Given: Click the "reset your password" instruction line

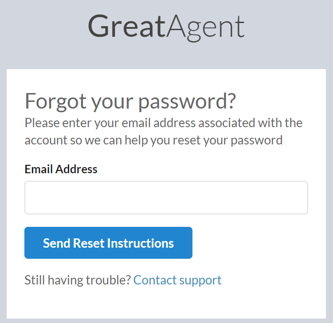Looking at the screenshot, I should tap(153, 140).
